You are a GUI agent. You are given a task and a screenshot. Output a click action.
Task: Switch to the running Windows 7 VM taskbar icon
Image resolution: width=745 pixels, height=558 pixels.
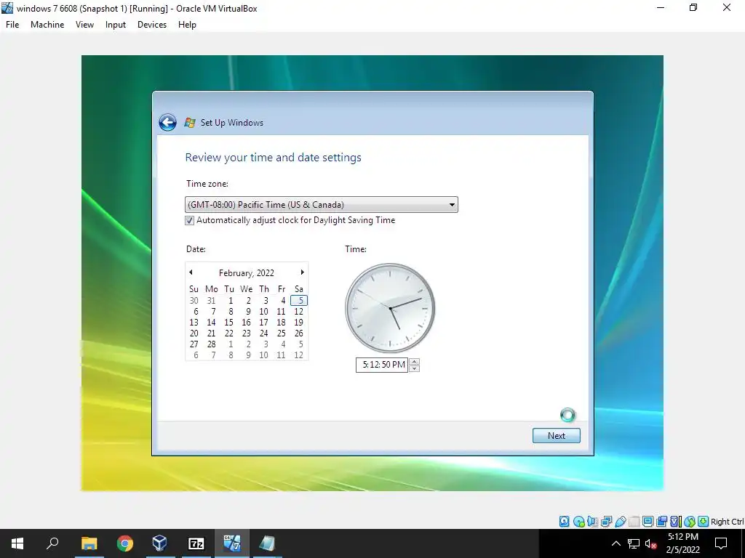[232, 543]
